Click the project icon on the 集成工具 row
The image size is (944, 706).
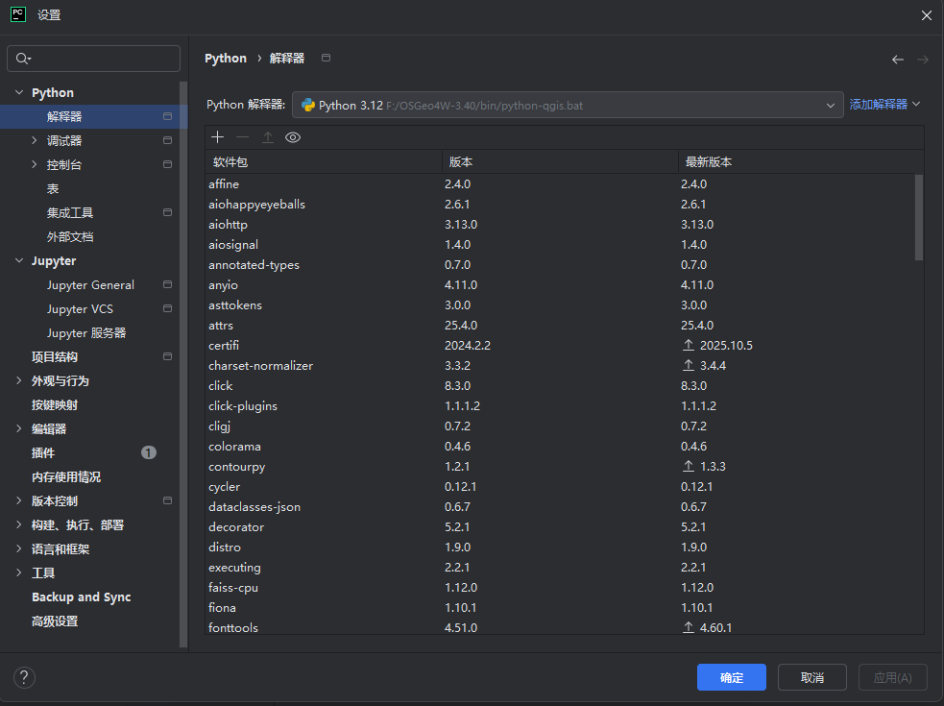pos(167,212)
